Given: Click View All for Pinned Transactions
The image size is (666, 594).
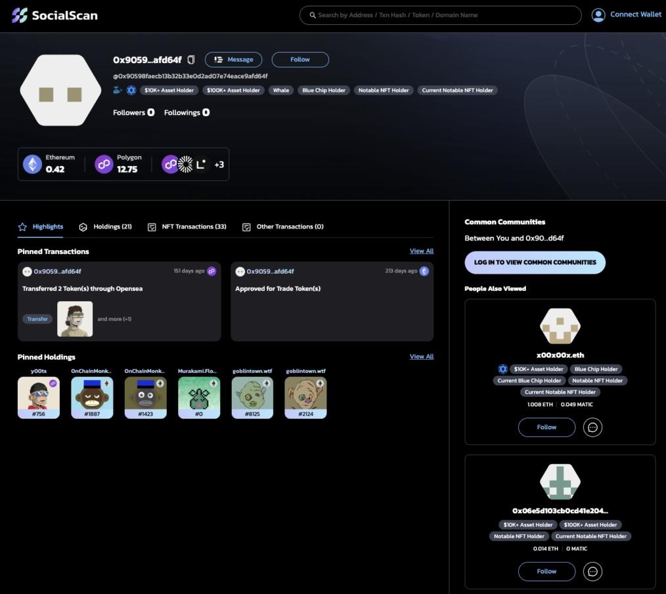Looking at the screenshot, I should tap(421, 251).
